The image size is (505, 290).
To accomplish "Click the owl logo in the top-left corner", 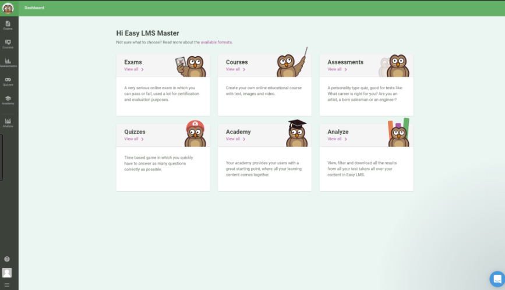I will coord(8,8).
